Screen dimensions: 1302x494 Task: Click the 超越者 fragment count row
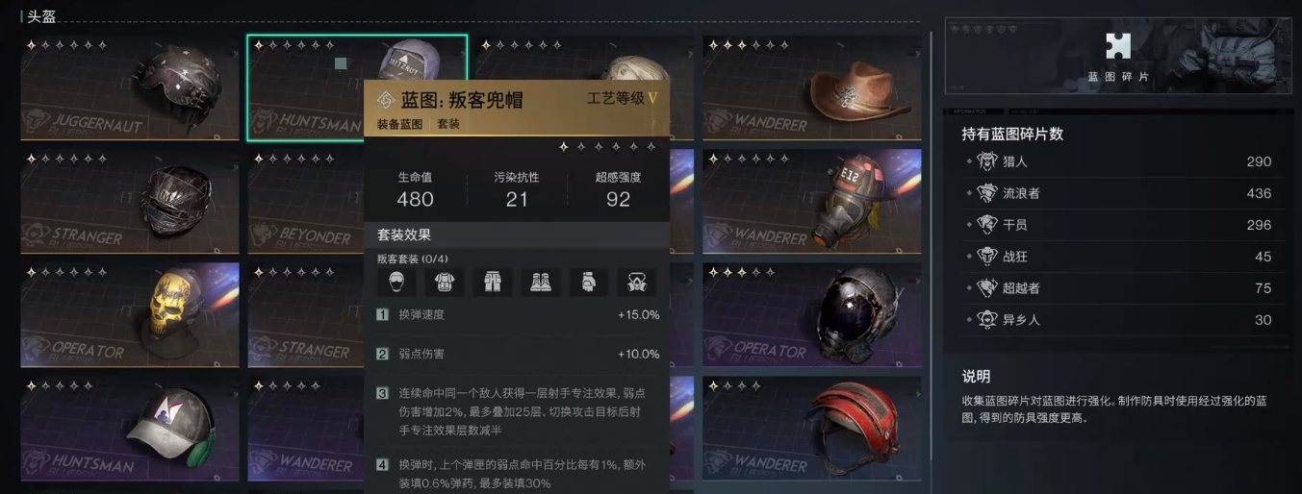click(1123, 288)
